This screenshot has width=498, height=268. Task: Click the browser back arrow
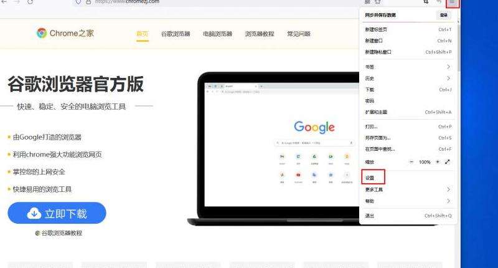pos(5,2)
